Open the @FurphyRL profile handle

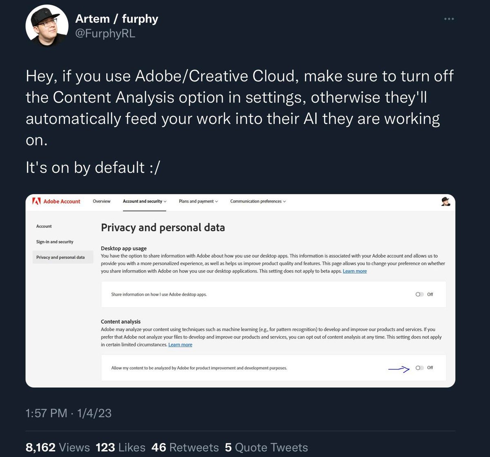tap(106, 34)
